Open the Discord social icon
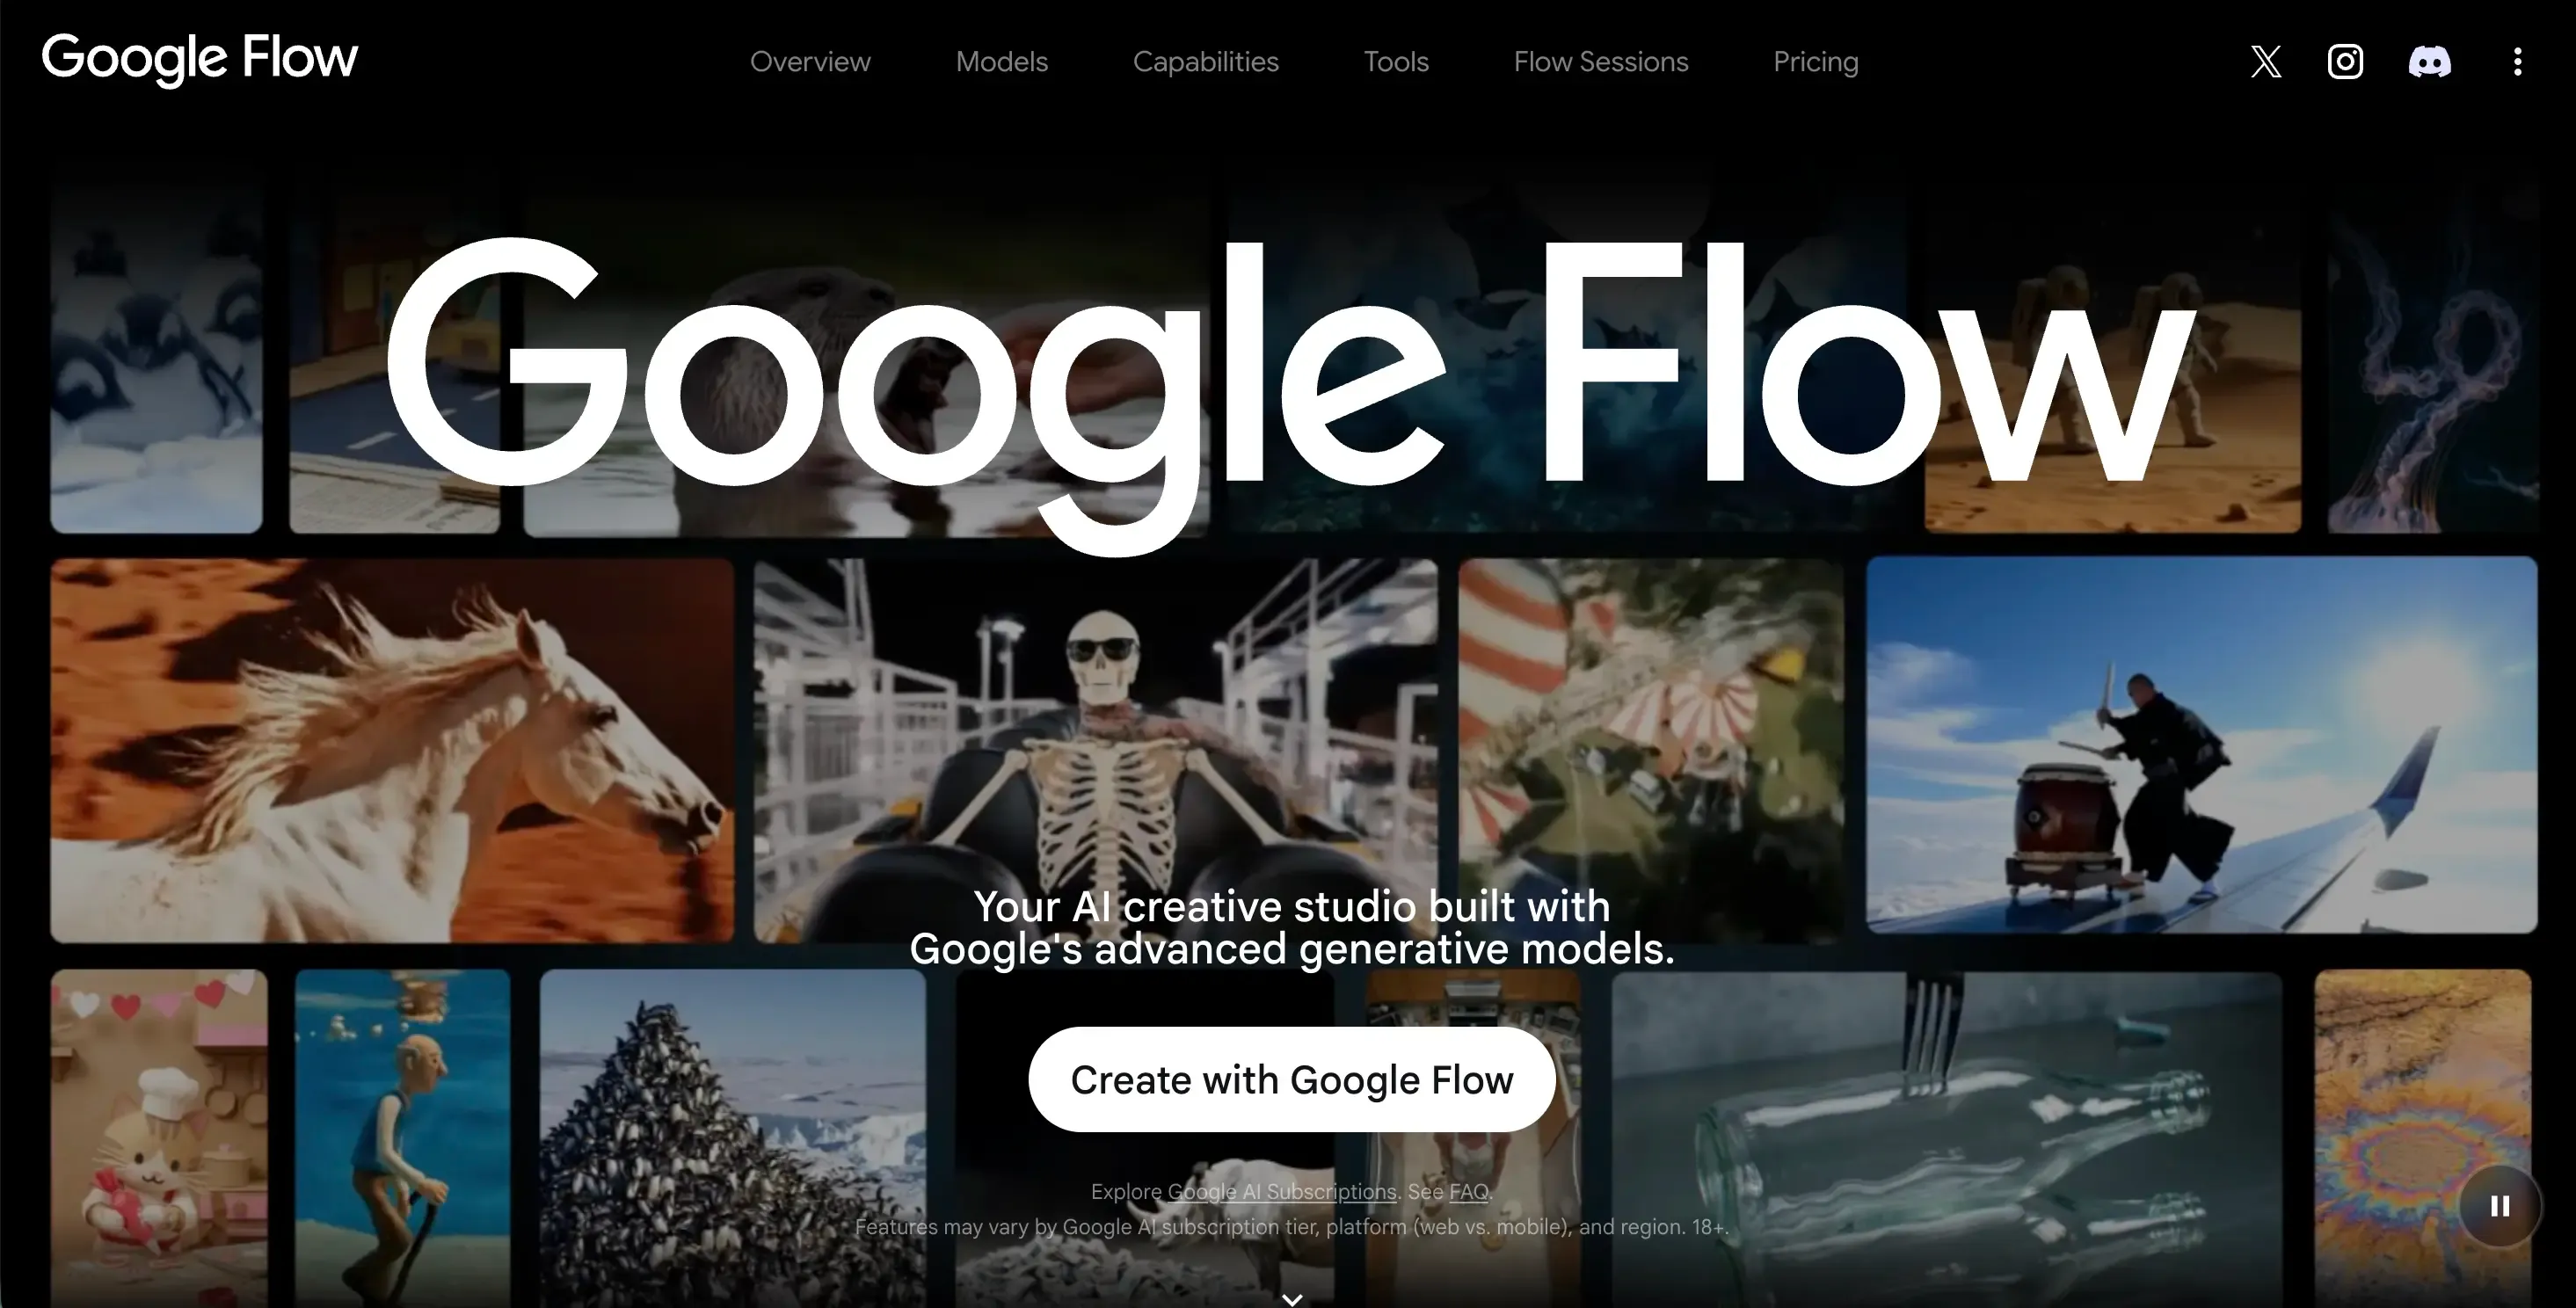The height and width of the screenshot is (1308, 2576). click(x=2429, y=62)
